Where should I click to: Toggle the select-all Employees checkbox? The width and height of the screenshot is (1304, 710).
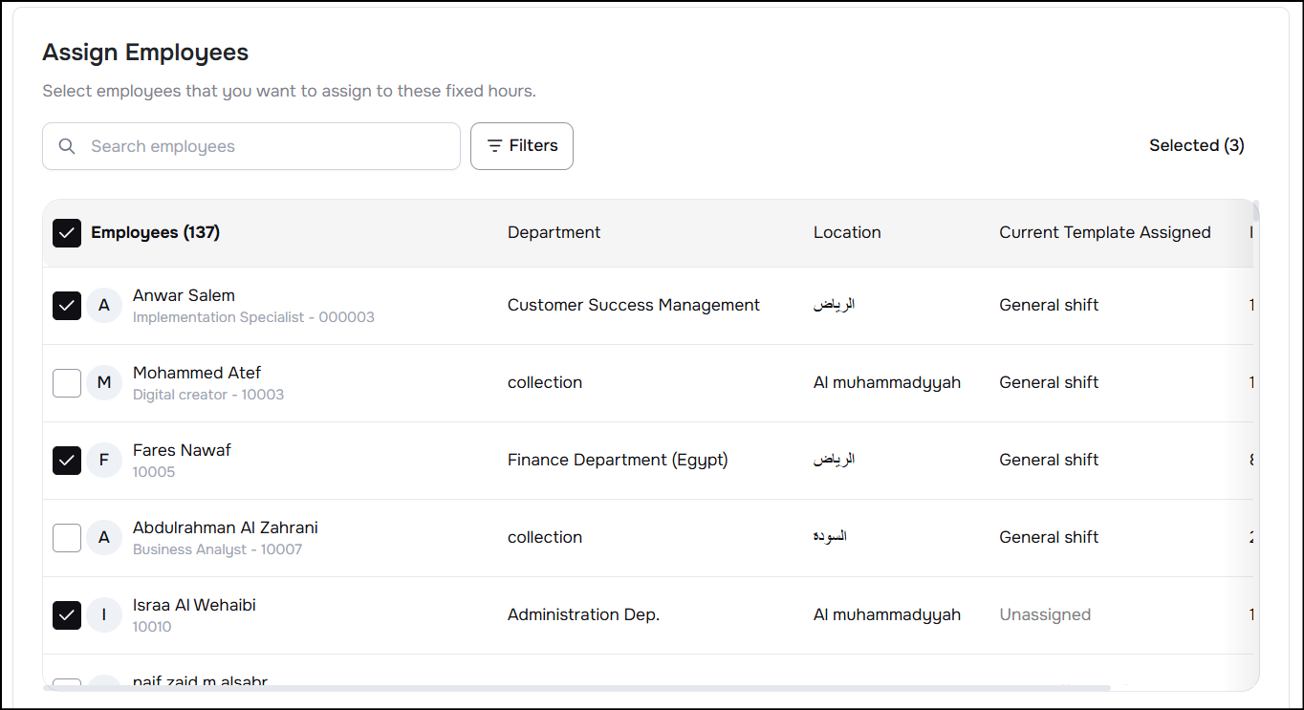[x=67, y=233]
